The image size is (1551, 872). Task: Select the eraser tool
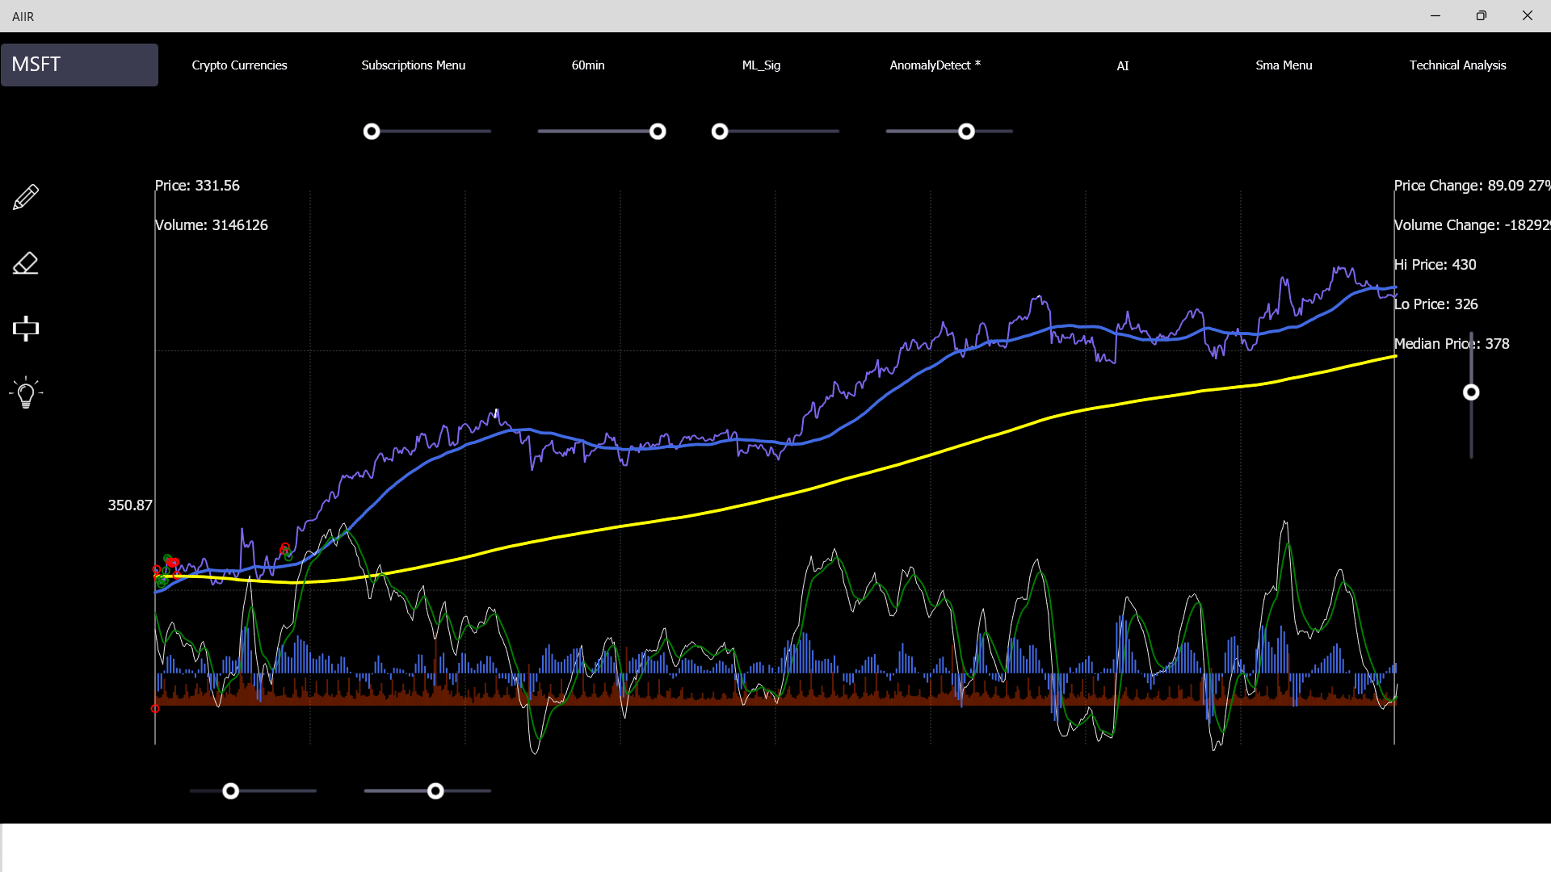26,263
